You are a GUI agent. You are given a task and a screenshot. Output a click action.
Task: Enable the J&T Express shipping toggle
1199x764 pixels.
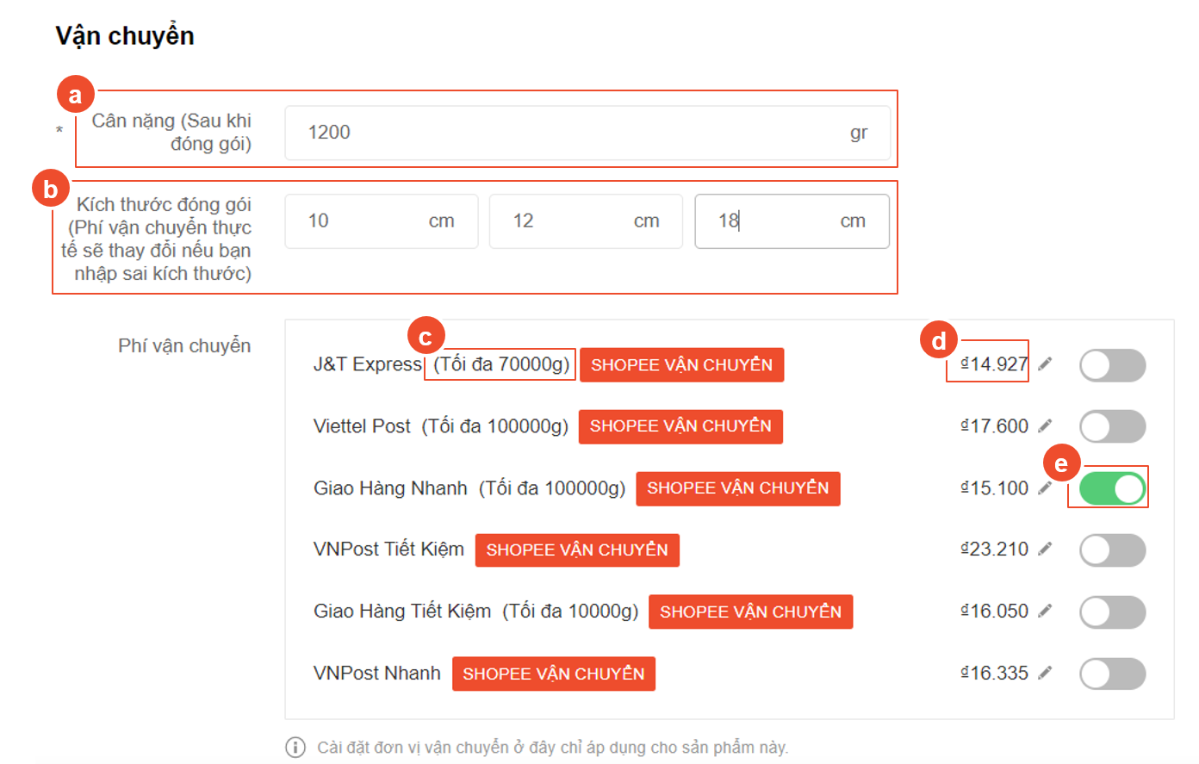click(x=1112, y=365)
